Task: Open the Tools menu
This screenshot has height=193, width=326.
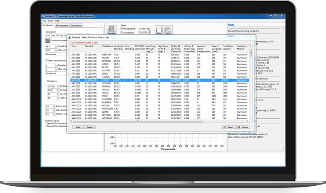Action: [50, 21]
